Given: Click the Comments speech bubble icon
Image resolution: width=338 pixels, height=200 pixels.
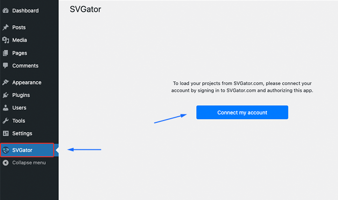Looking at the screenshot, I should point(6,66).
